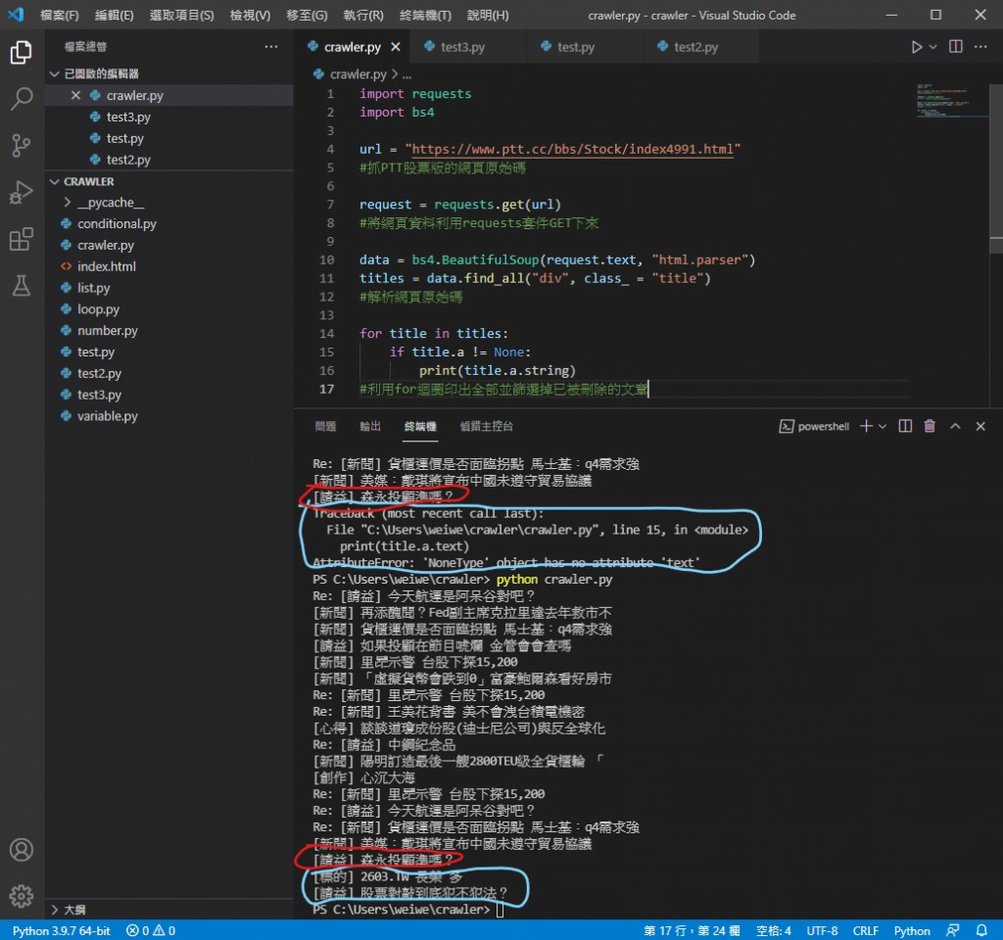The image size is (1003, 940).
Task: Change CRLF end of line sequence
Action: (x=865, y=930)
